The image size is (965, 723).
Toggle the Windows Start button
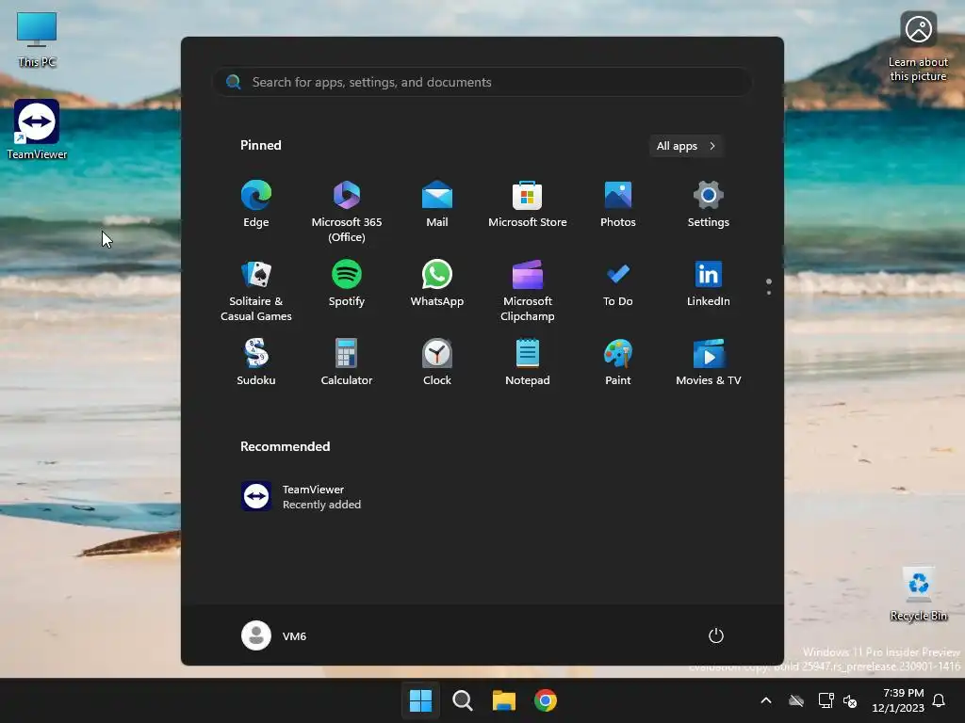[x=421, y=700]
